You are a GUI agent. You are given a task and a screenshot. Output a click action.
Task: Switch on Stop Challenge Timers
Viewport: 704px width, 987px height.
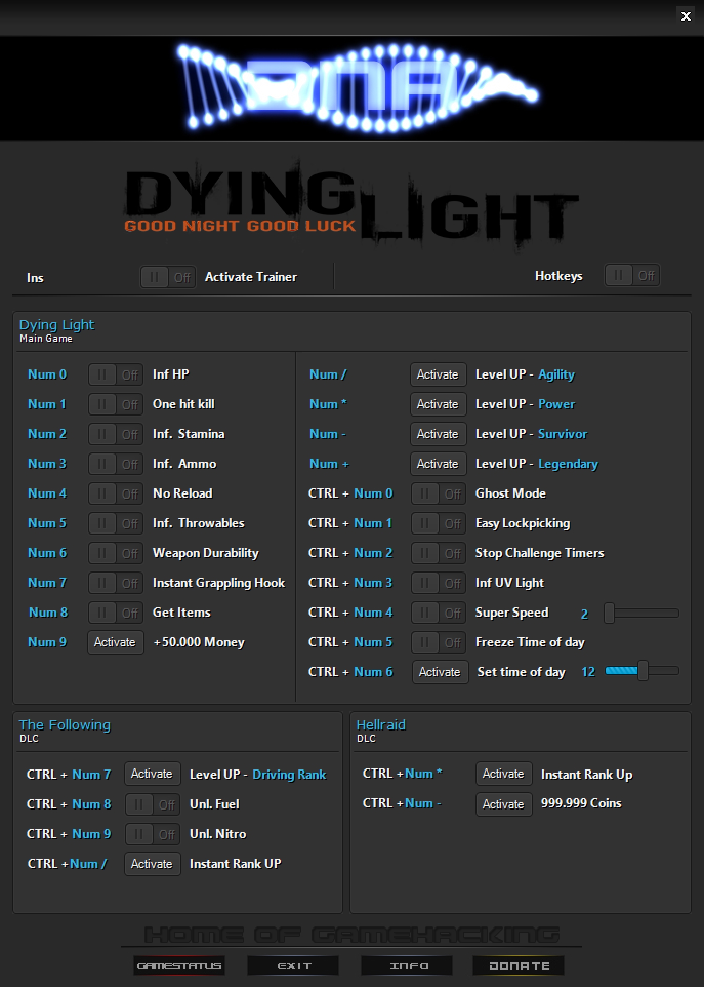439,554
